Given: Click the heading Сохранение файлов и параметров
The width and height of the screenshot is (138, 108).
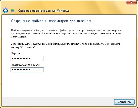Looking at the screenshot, I should click(x=51, y=21).
